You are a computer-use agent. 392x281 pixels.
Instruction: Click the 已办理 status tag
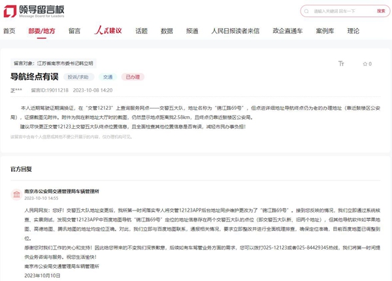click(133, 77)
